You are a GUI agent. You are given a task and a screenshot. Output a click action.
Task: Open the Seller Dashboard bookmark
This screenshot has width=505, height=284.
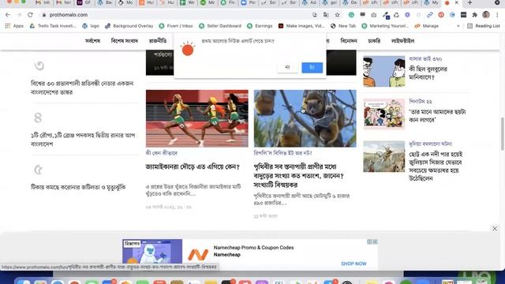pyautogui.click(x=220, y=26)
